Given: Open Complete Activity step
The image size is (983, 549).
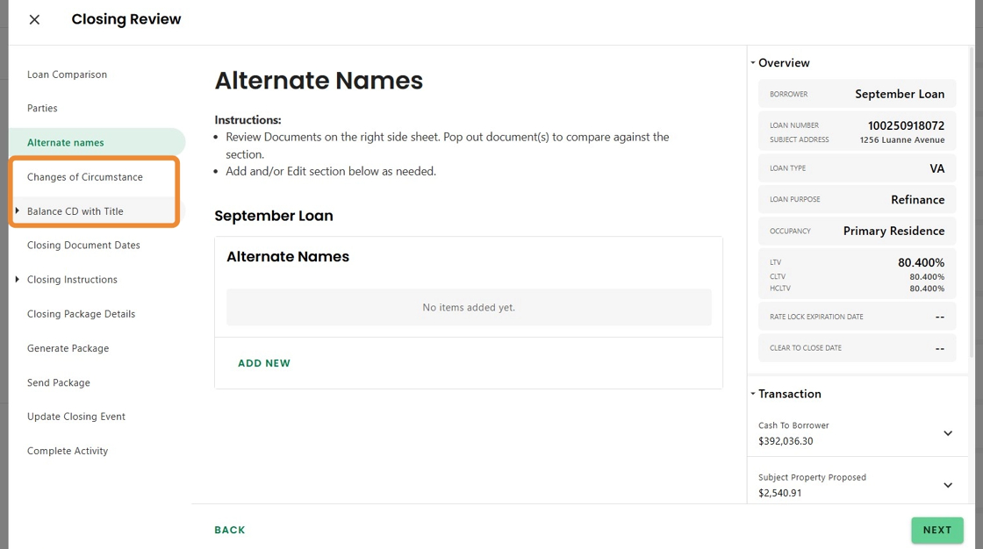Looking at the screenshot, I should [x=68, y=451].
